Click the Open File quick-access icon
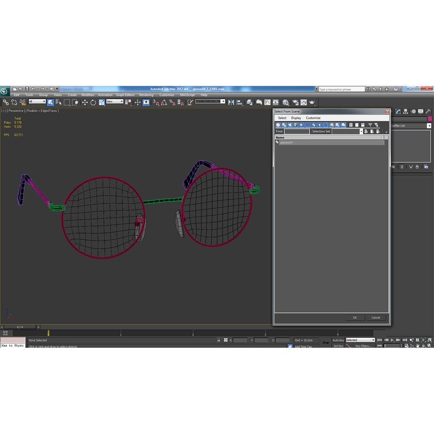The image size is (434, 434). click(x=21, y=89)
